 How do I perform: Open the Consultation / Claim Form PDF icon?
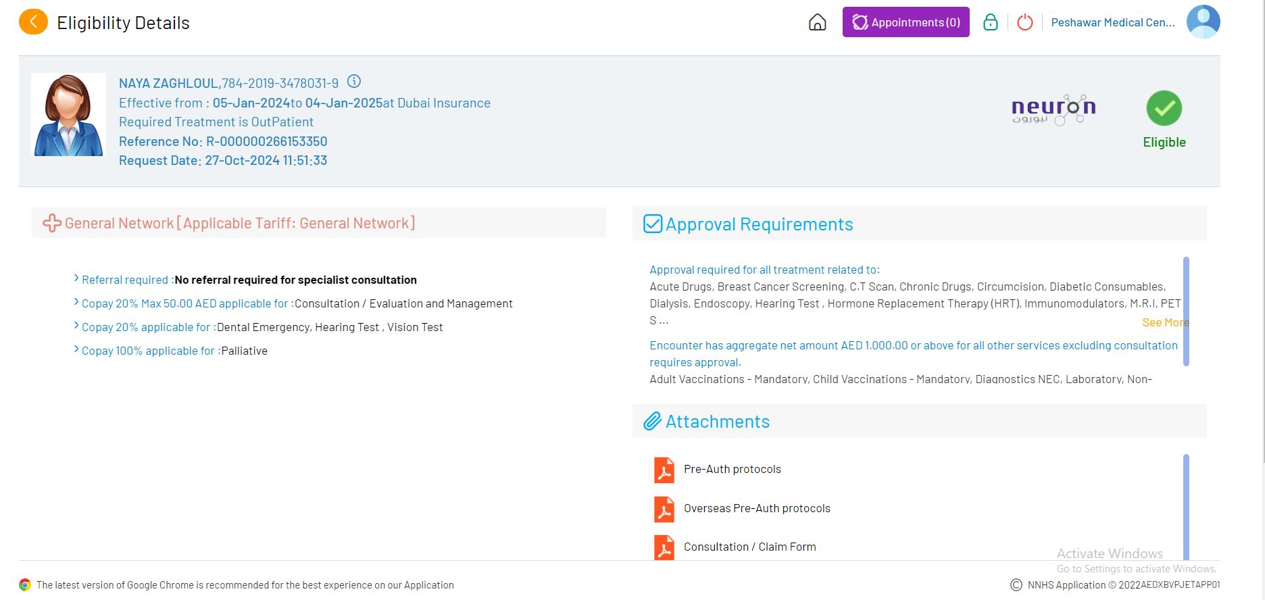[664, 548]
